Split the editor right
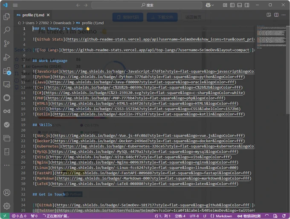The image size is (290, 219). click(276, 15)
